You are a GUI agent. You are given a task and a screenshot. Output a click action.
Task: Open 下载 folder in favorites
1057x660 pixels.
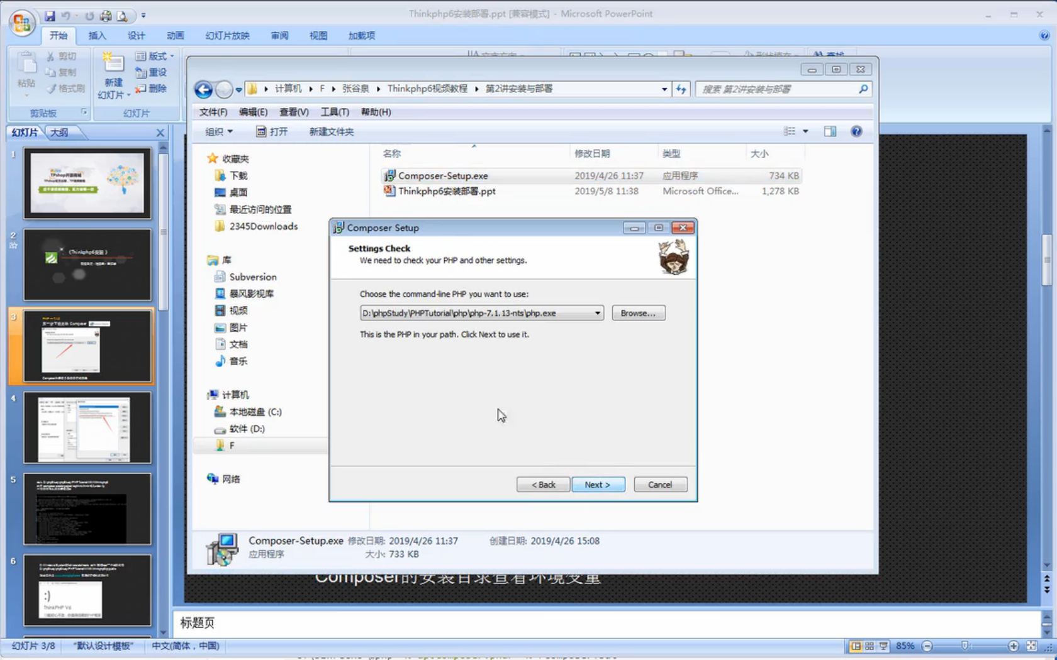point(231,175)
